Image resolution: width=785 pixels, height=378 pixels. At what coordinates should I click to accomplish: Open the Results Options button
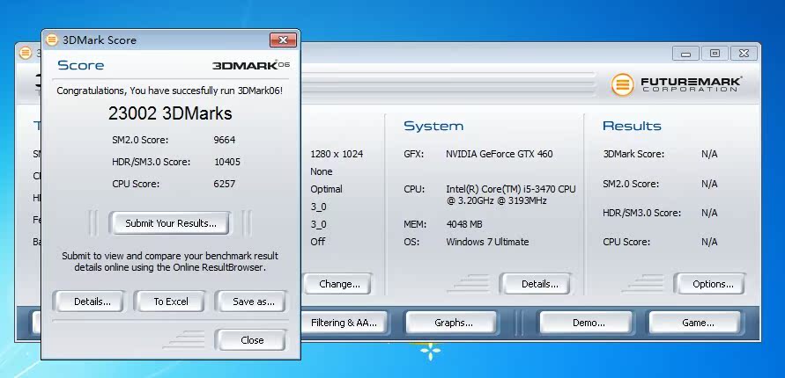[713, 284]
